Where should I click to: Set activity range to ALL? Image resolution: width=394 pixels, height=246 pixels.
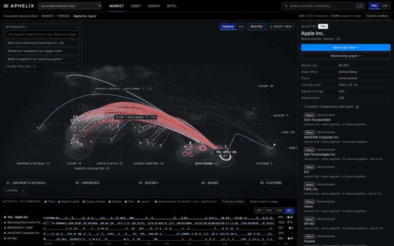(289, 210)
